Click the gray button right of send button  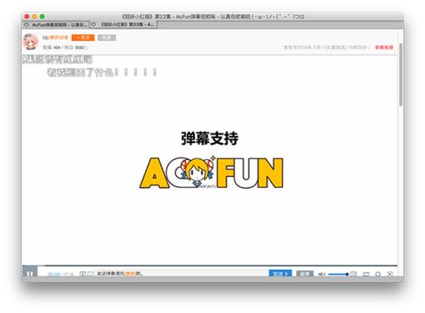pyautogui.click(x=305, y=274)
